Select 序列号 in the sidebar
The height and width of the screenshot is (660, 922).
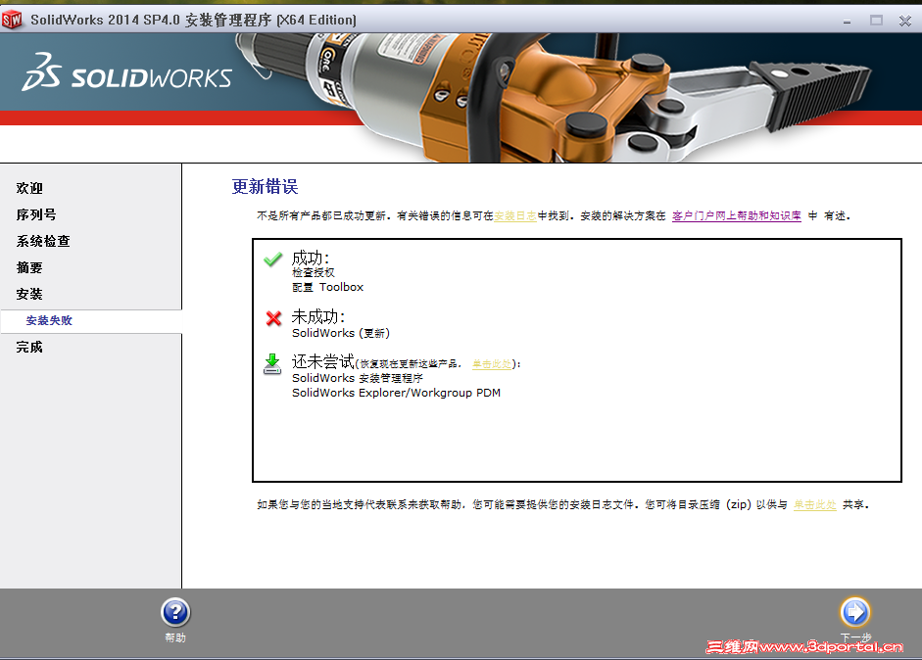tap(36, 214)
